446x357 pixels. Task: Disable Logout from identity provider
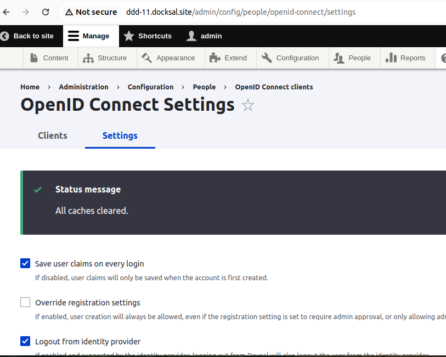coord(25,341)
